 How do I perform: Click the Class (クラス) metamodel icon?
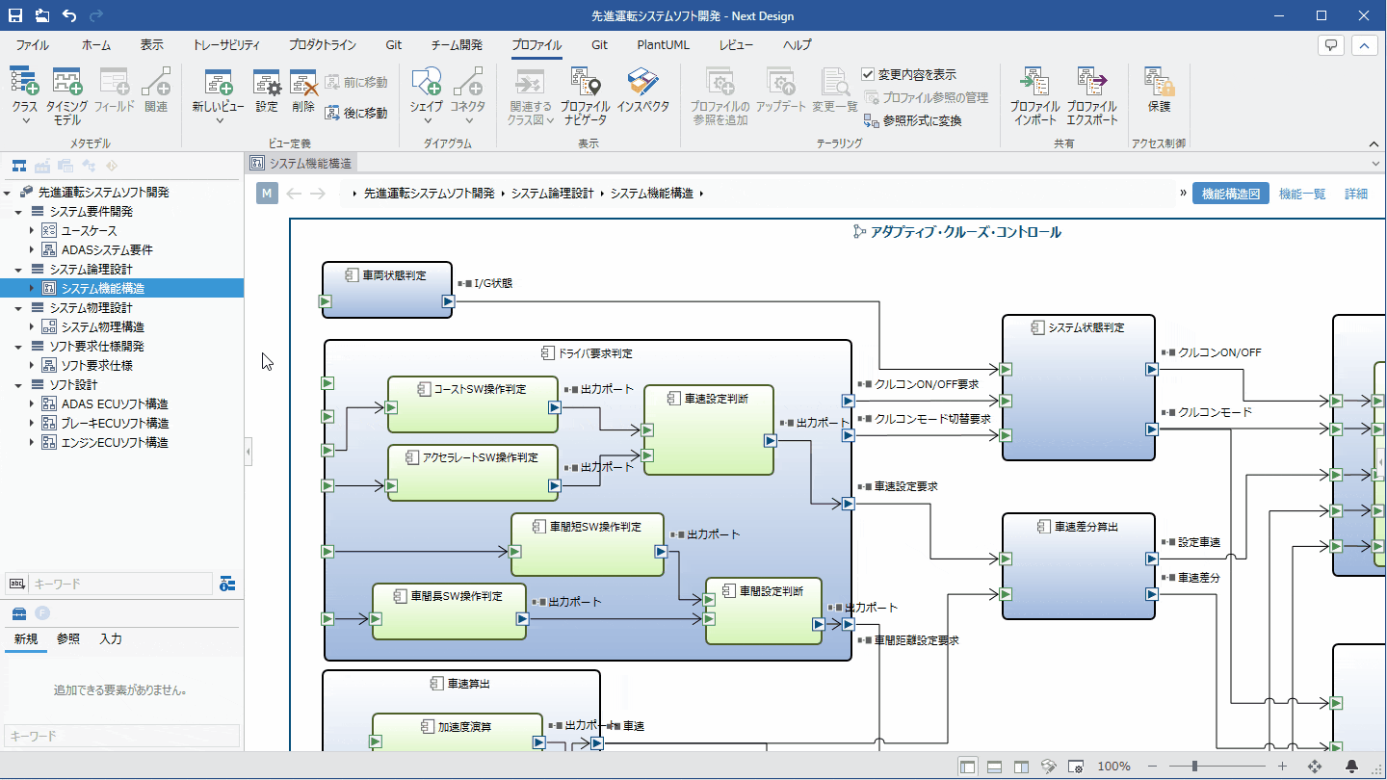(x=25, y=83)
